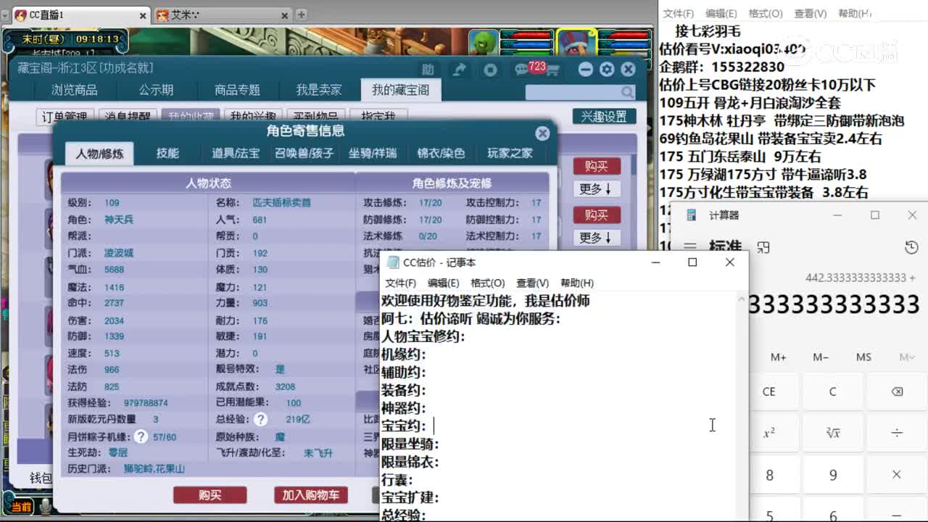Open Calculator history with the clock icon
928x522 pixels.
911,246
